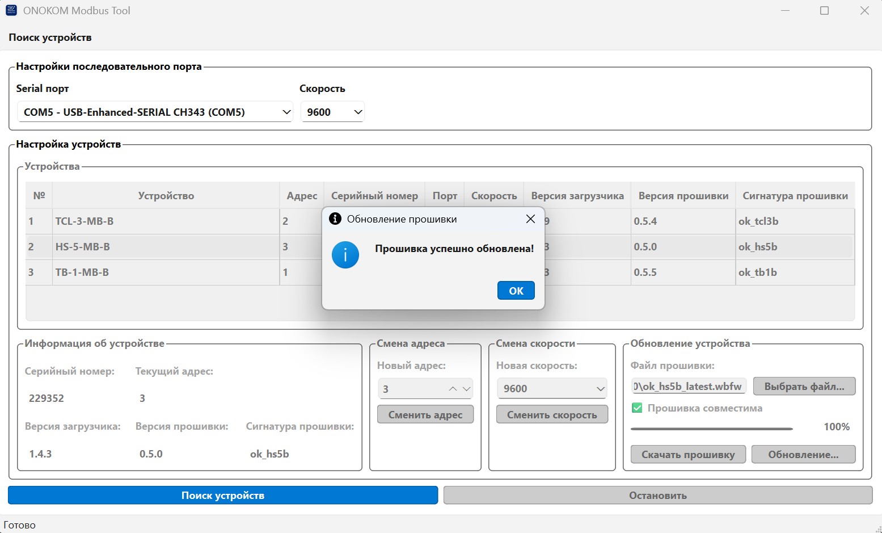Click 'Выбрать файл...' to browse firmware
The image size is (882, 533).
804,387
